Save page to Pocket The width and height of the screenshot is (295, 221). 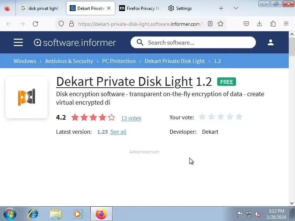246,24
